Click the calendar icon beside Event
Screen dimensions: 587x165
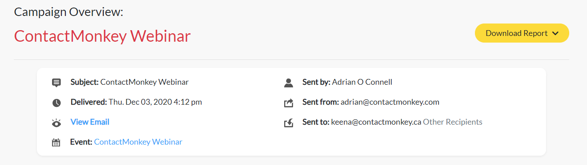[x=56, y=142]
